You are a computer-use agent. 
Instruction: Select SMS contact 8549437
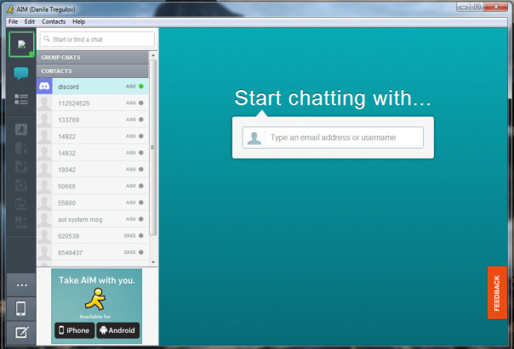pyautogui.click(x=93, y=252)
